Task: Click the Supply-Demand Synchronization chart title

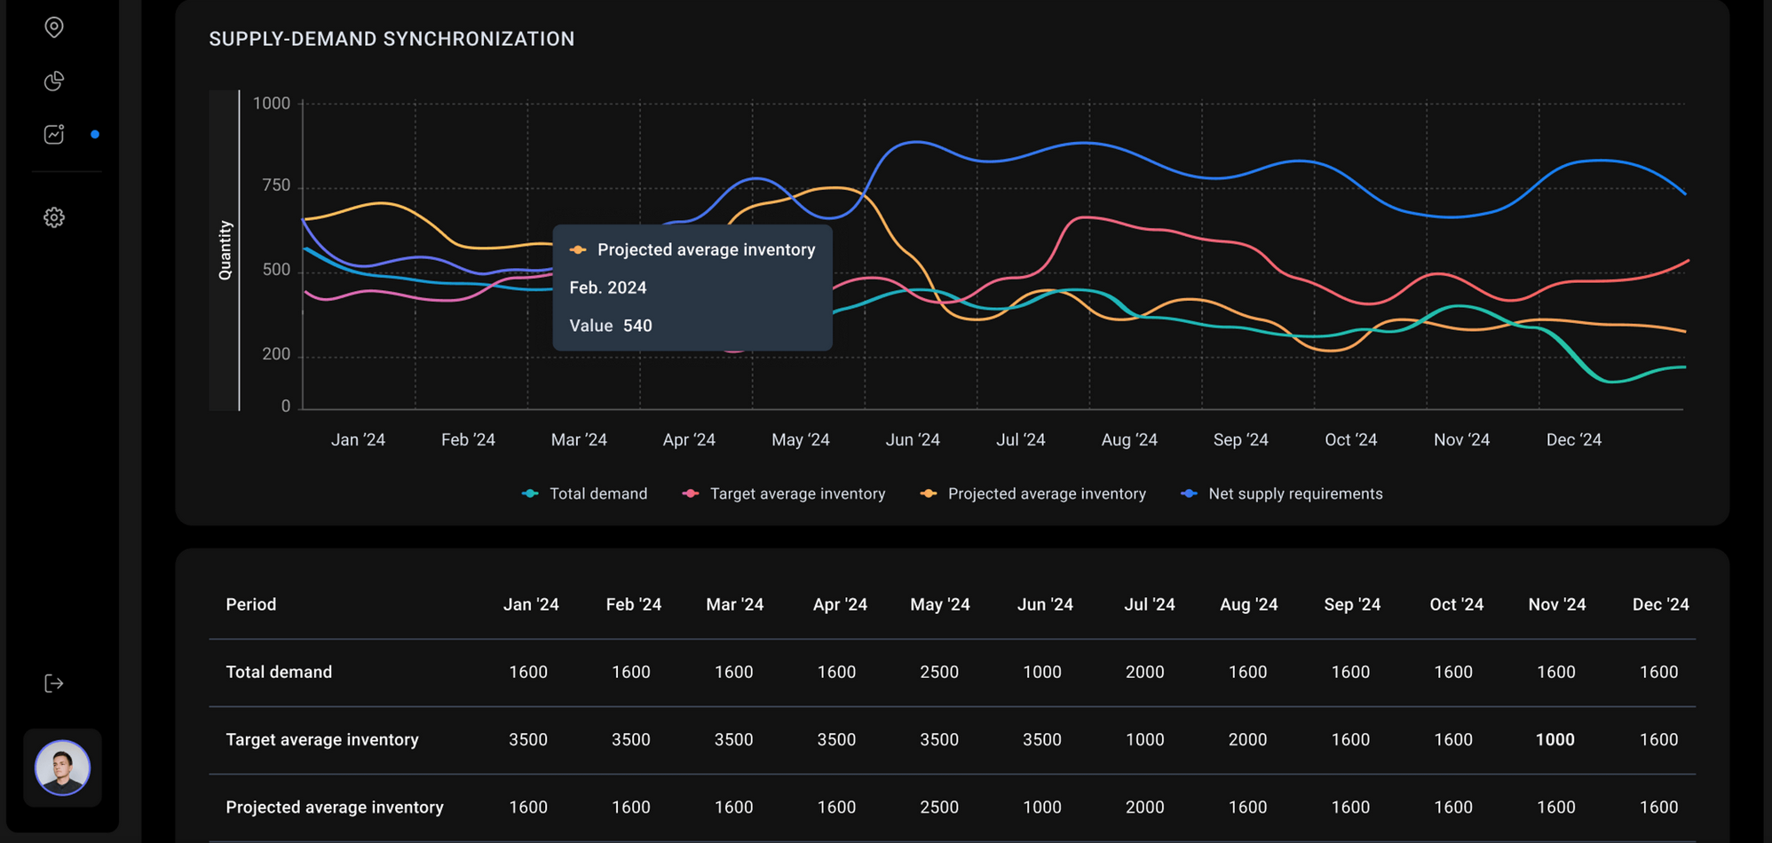Action: [x=392, y=39]
